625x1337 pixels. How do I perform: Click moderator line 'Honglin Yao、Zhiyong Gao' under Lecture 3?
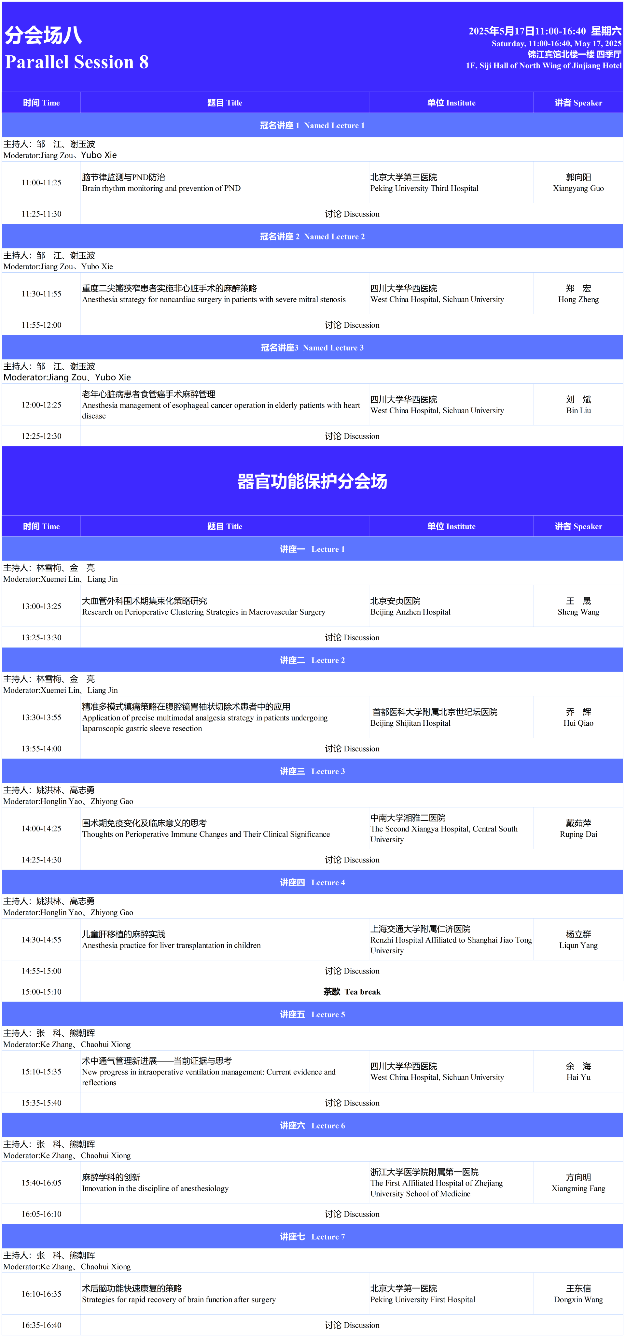click(68, 801)
